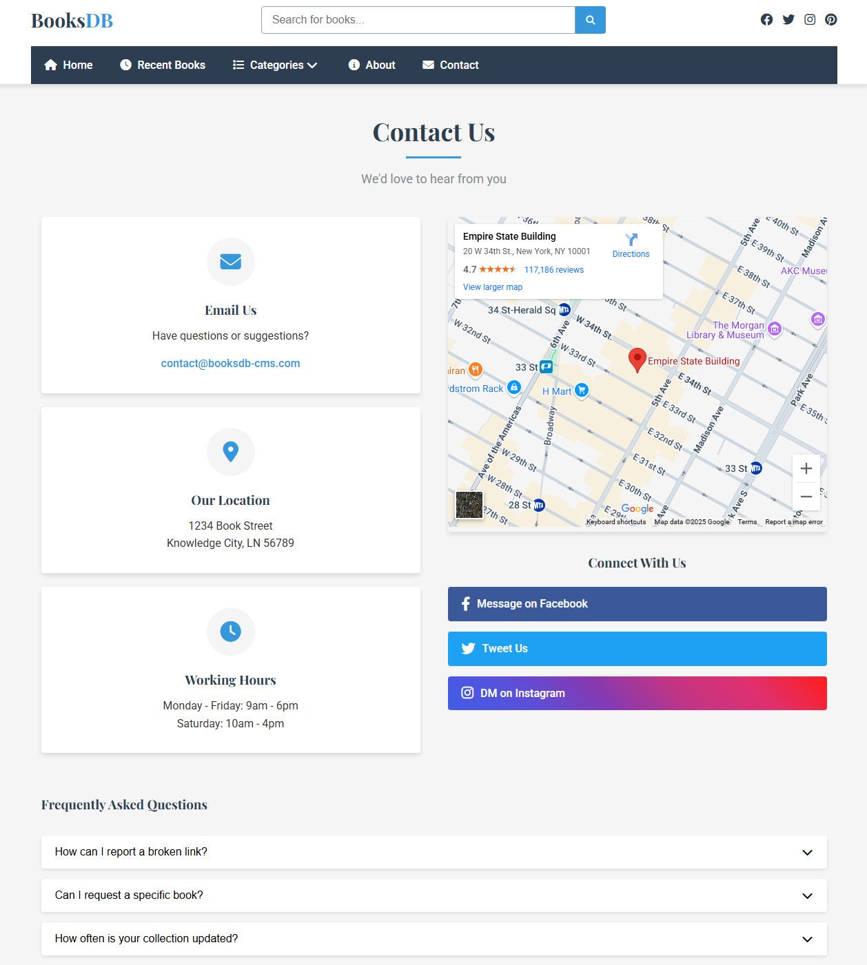Screen dimensions: 867x965
Task: Click the 28 St subway icon
Action: [x=539, y=505]
